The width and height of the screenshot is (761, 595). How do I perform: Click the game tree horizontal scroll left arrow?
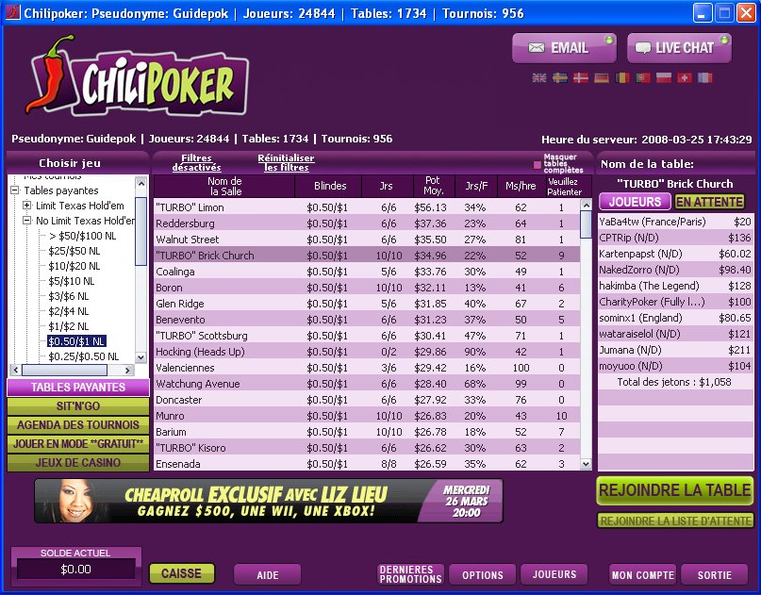point(15,370)
